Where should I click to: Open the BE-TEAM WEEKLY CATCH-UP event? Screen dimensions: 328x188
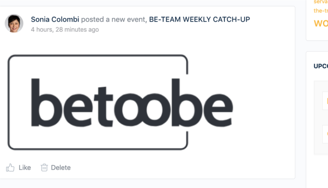199,19
